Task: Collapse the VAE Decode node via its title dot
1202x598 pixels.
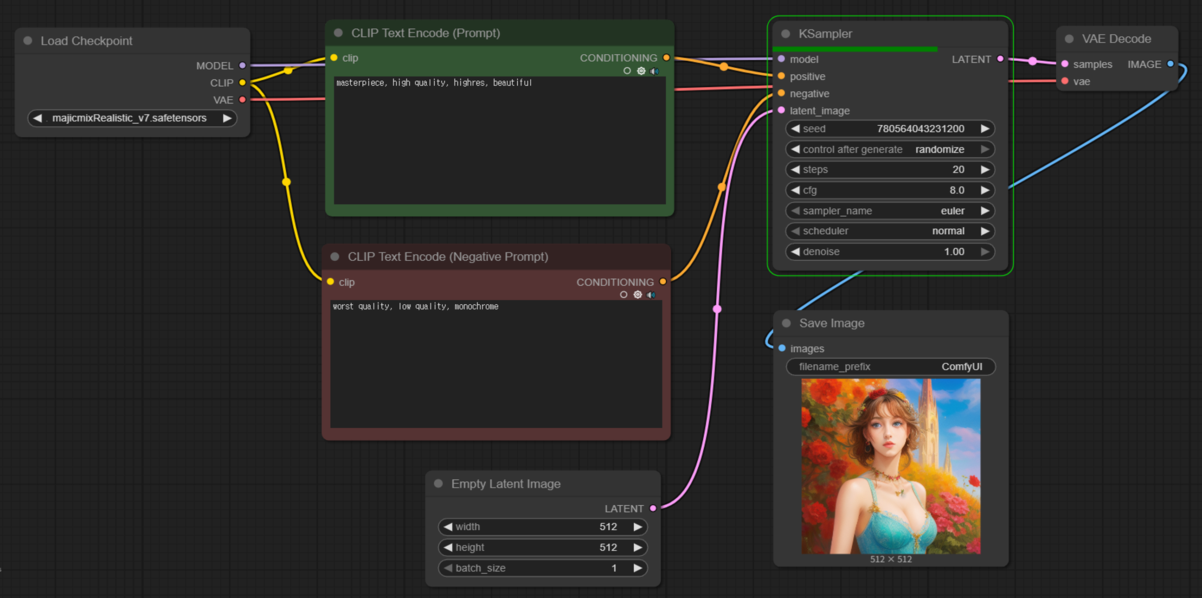Action: tap(1069, 39)
